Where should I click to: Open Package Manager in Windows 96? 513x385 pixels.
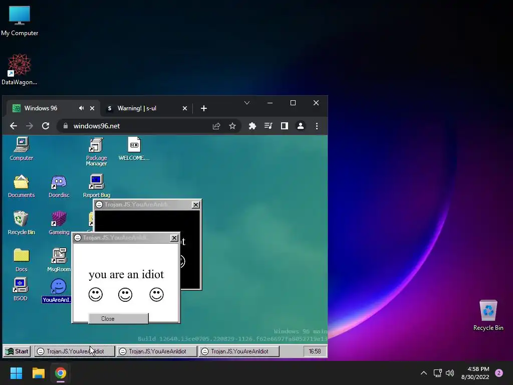point(96,151)
